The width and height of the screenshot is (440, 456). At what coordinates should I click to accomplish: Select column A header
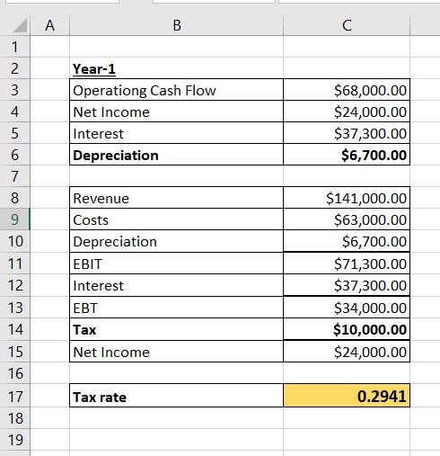pos(49,25)
